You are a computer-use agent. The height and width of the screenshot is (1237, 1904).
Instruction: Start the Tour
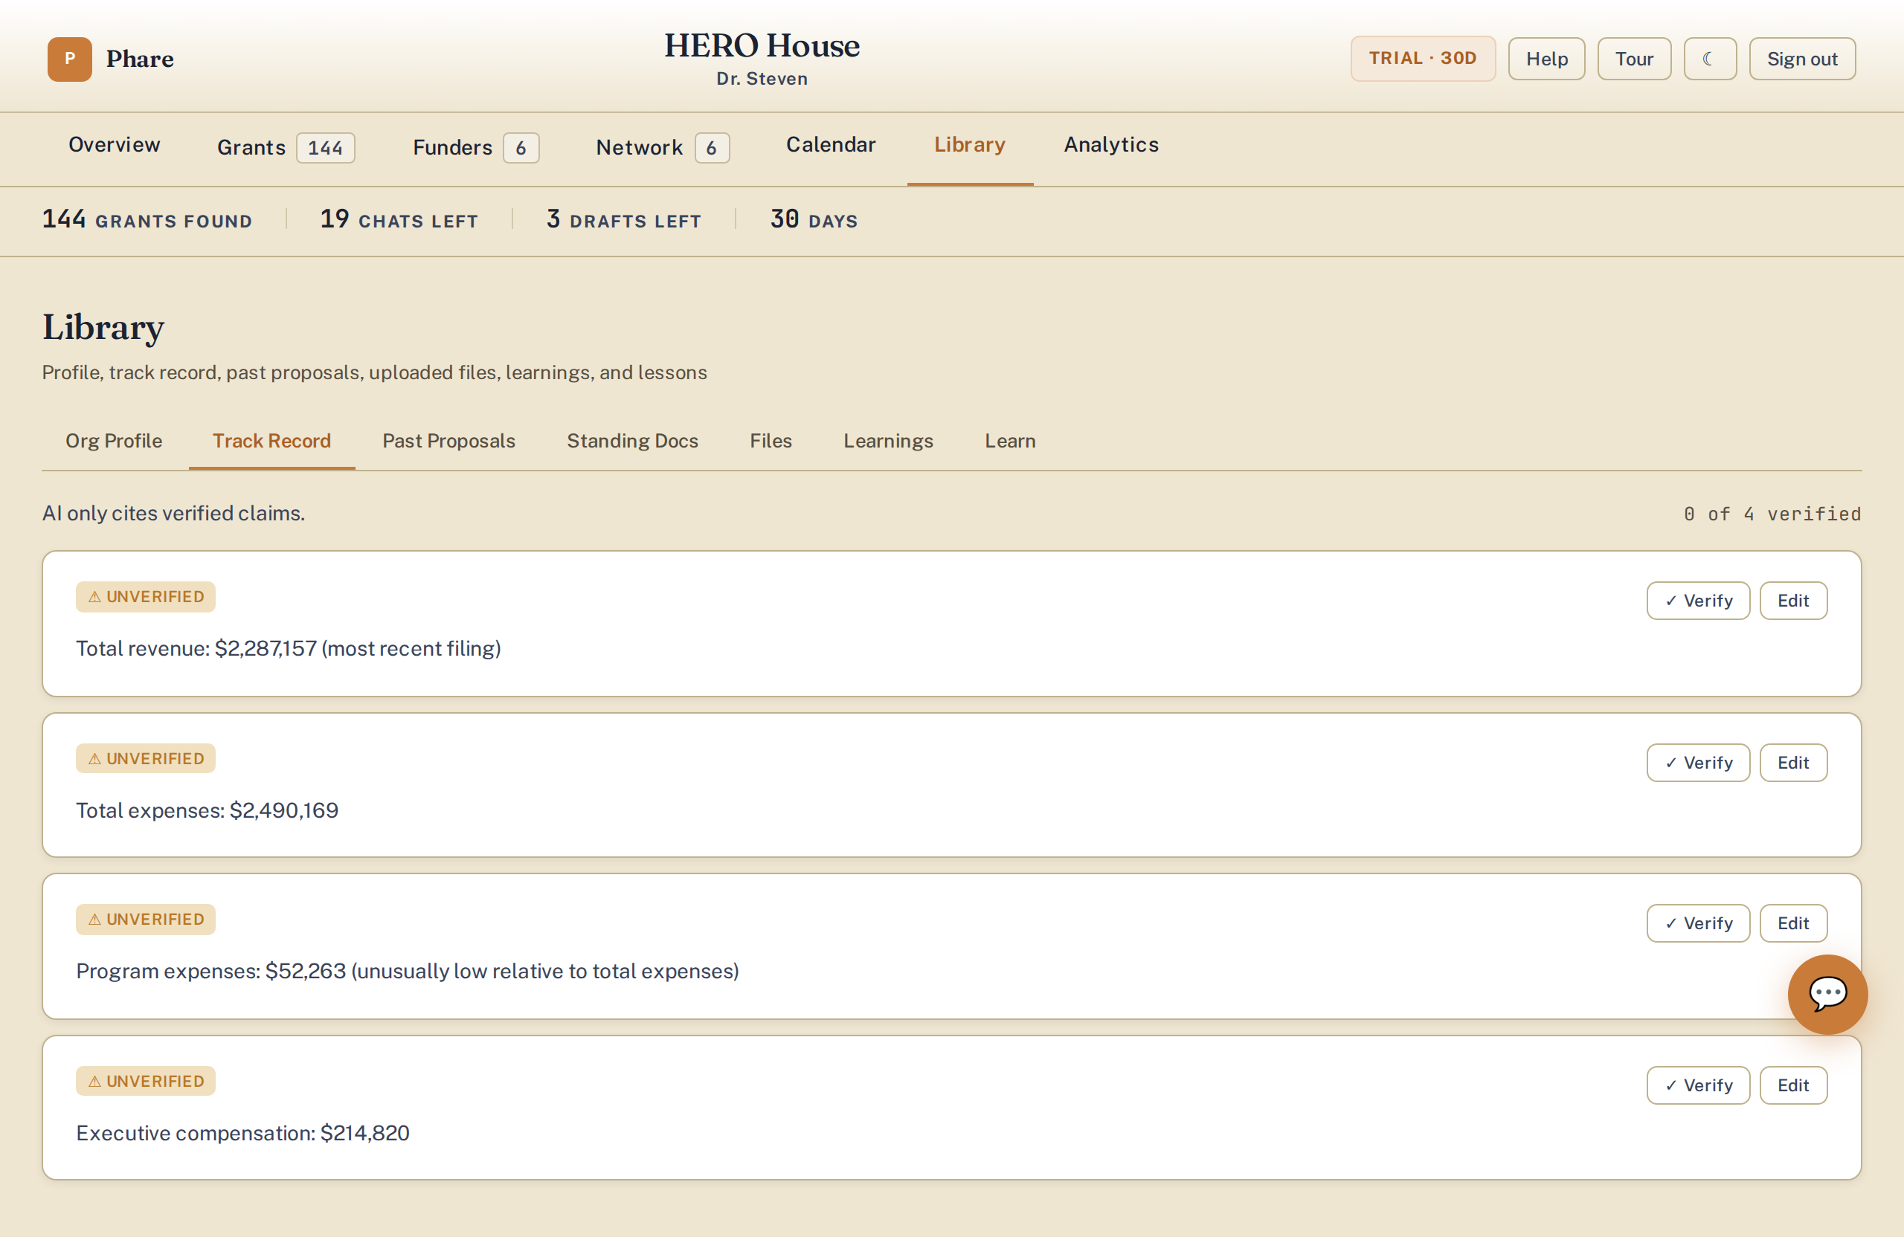[1633, 59]
